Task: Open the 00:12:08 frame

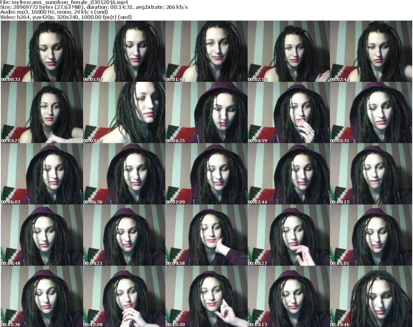Action: [x=124, y=296]
